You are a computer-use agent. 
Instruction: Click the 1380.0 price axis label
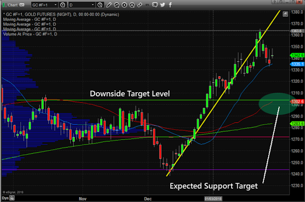[x=297, y=12]
